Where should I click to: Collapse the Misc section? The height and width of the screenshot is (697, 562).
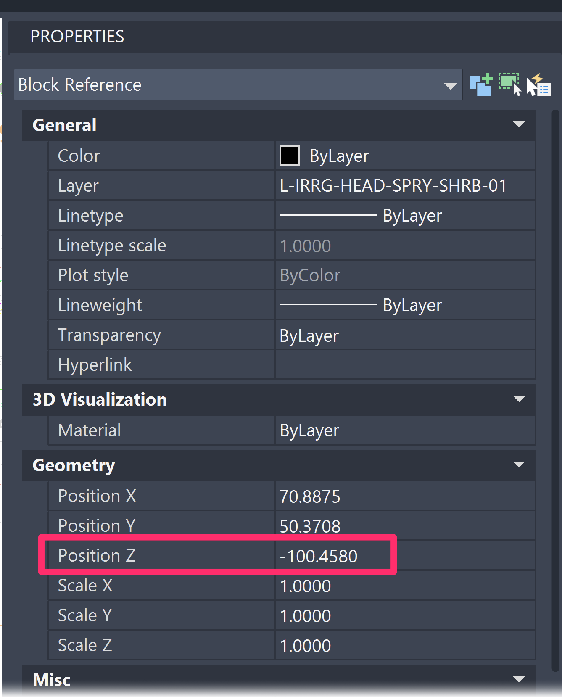519,679
